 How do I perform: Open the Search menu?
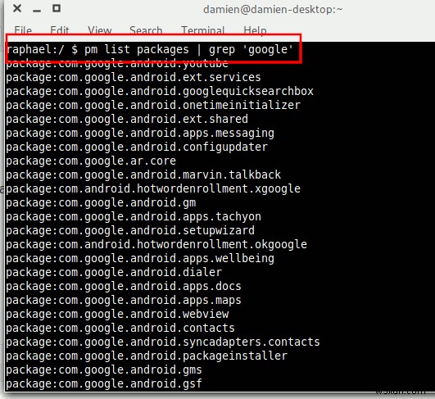[x=146, y=30]
